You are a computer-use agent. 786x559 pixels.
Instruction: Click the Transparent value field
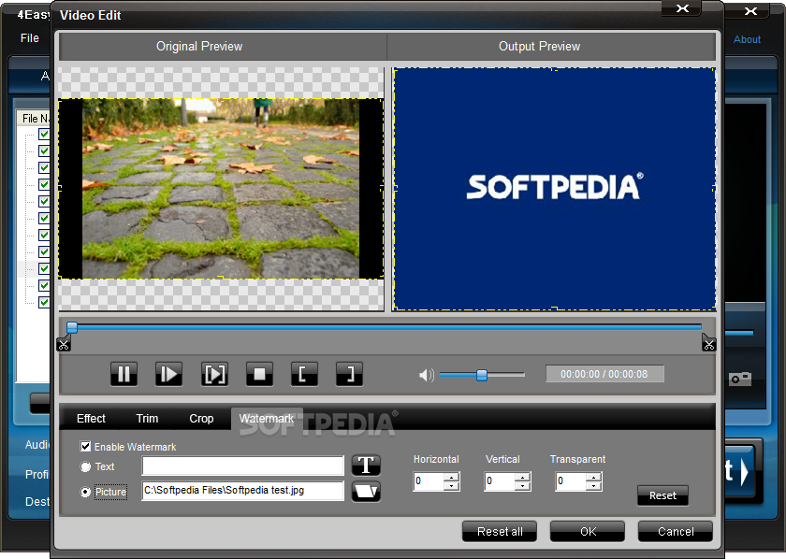(571, 481)
